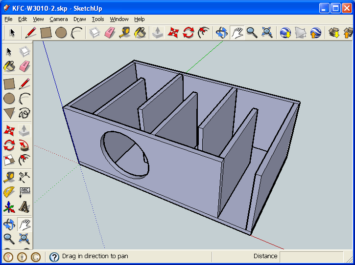Choose the Rectangle tool in the horizontal toolbar
The height and width of the screenshot is (265, 355).
coord(46,33)
